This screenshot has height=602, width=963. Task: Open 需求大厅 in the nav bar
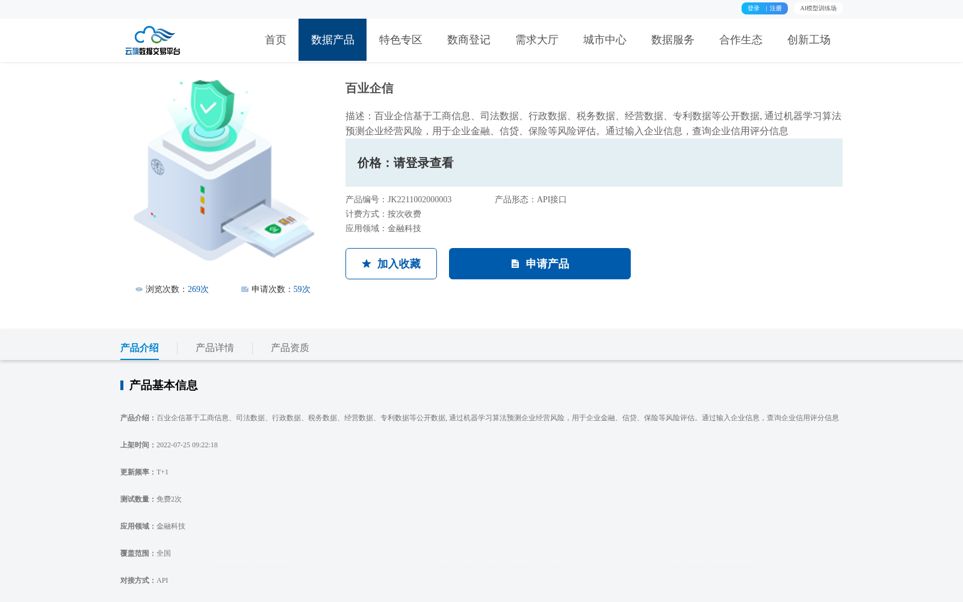(x=536, y=40)
